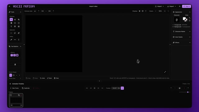Toggle the Affects character option
Image resolution: width=199 pixels, height=112 pixels.
click(x=12, y=55)
